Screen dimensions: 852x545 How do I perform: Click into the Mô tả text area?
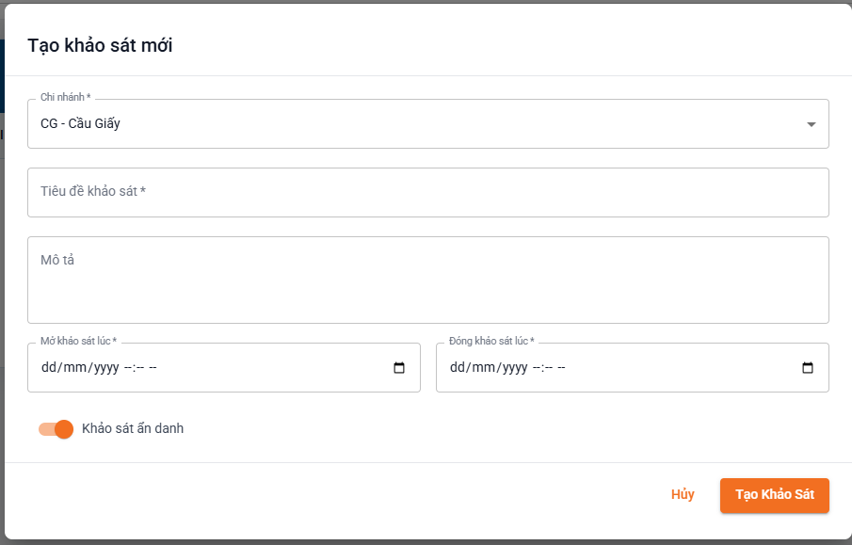(428, 280)
